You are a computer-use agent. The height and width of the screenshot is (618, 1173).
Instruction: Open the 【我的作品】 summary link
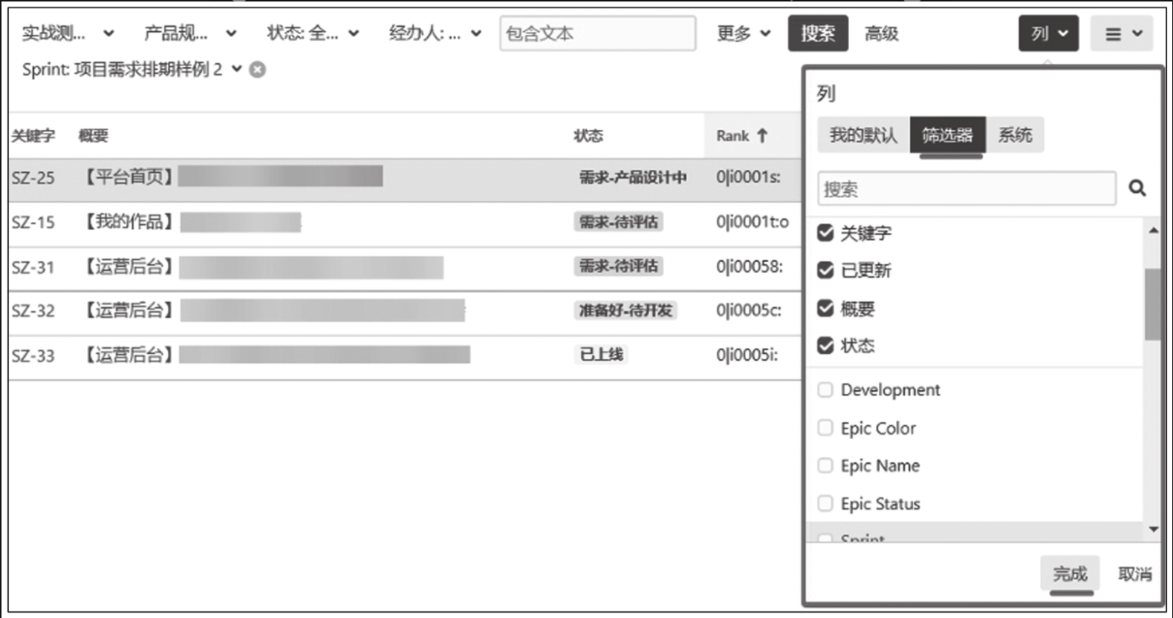click(128, 222)
